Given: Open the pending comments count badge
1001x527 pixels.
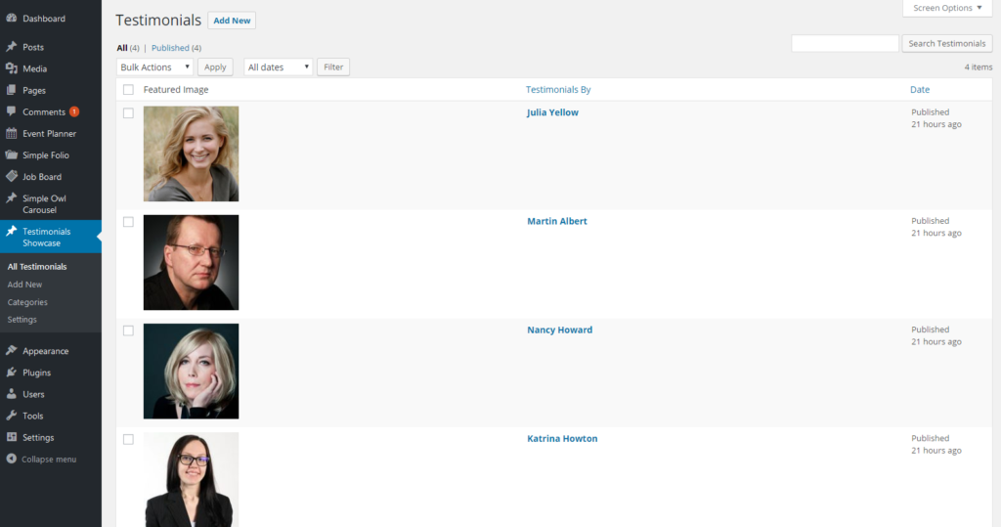Looking at the screenshot, I should (x=74, y=111).
